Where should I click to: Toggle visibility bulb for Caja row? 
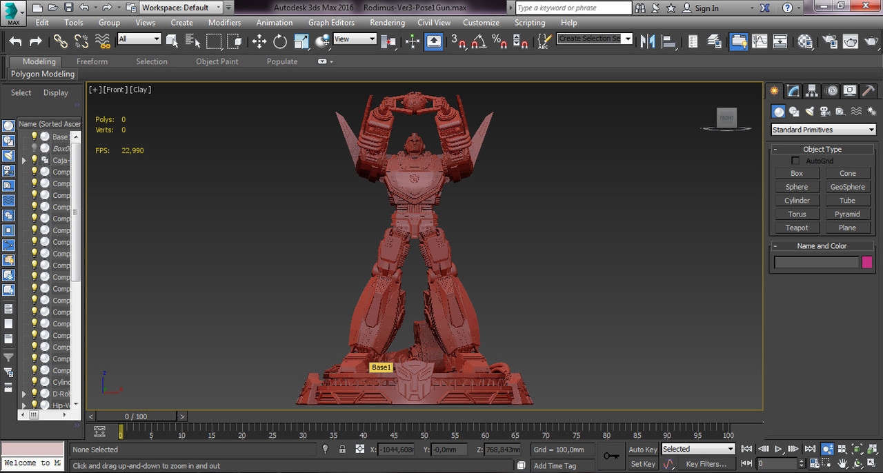tap(34, 160)
